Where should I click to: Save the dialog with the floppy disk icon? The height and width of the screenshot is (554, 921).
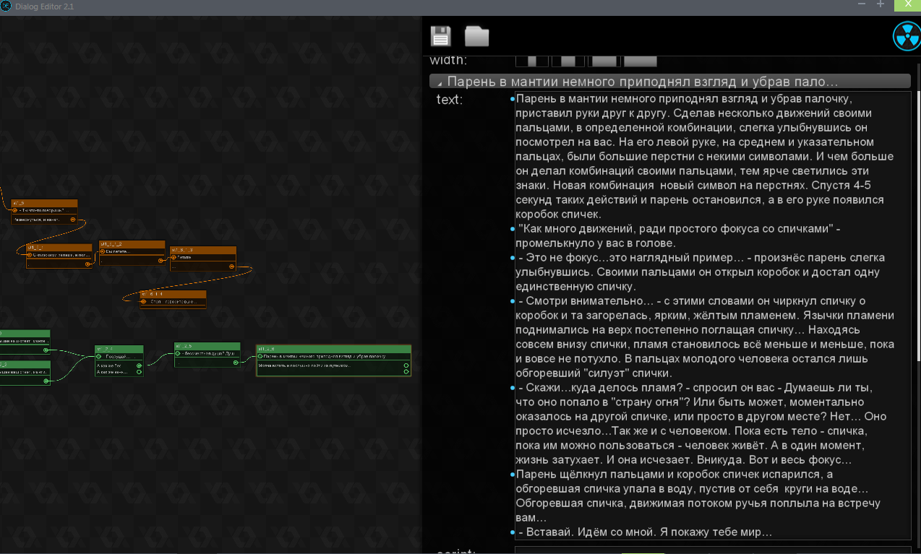click(440, 36)
